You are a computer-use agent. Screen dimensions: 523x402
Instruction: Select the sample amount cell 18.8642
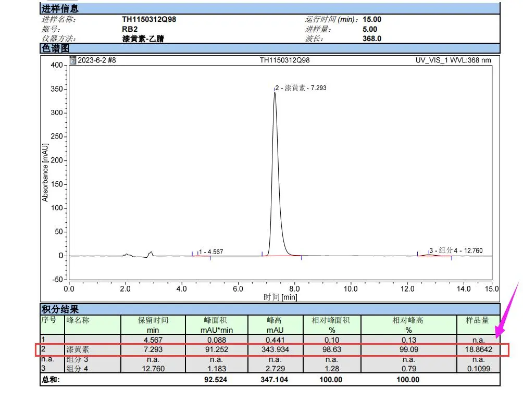click(x=478, y=349)
